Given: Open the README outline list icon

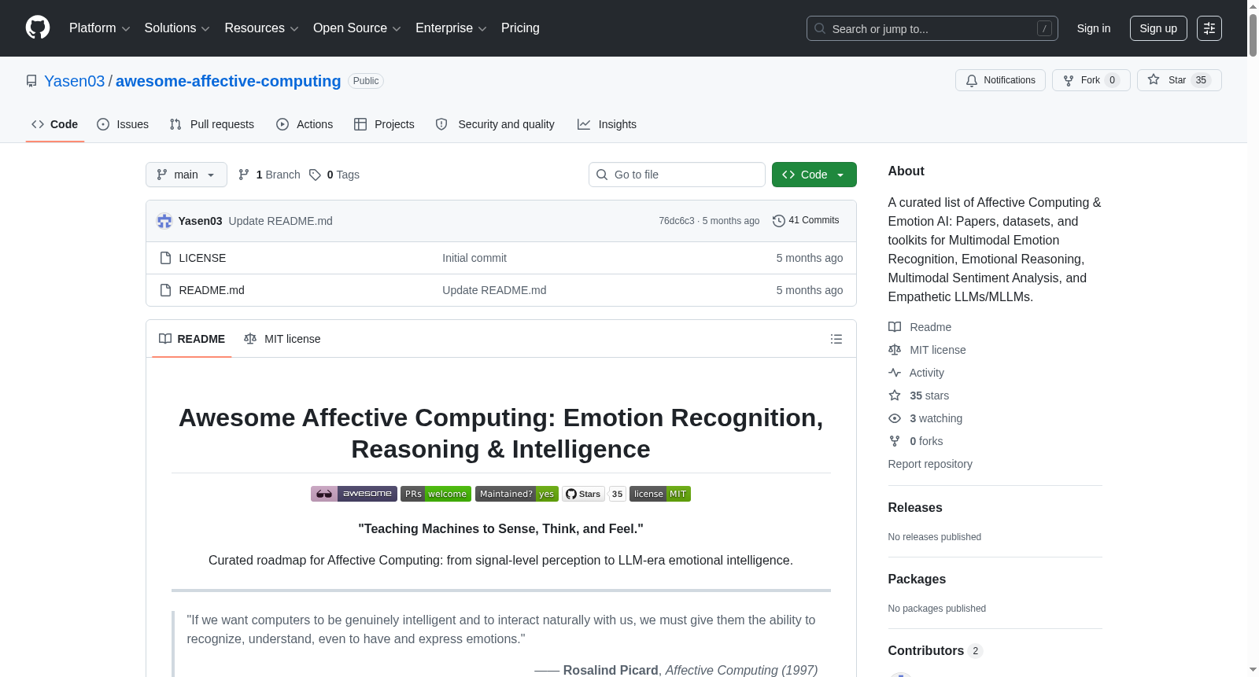Looking at the screenshot, I should 836,339.
